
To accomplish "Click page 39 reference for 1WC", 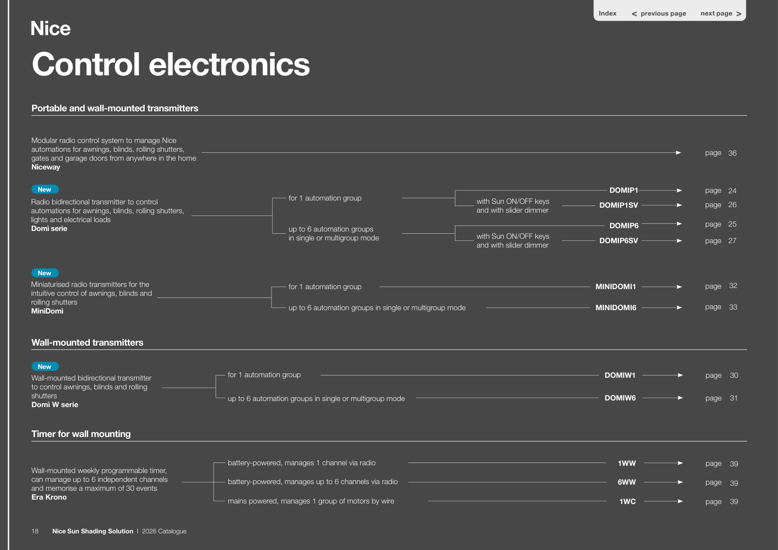I will tap(721, 502).
